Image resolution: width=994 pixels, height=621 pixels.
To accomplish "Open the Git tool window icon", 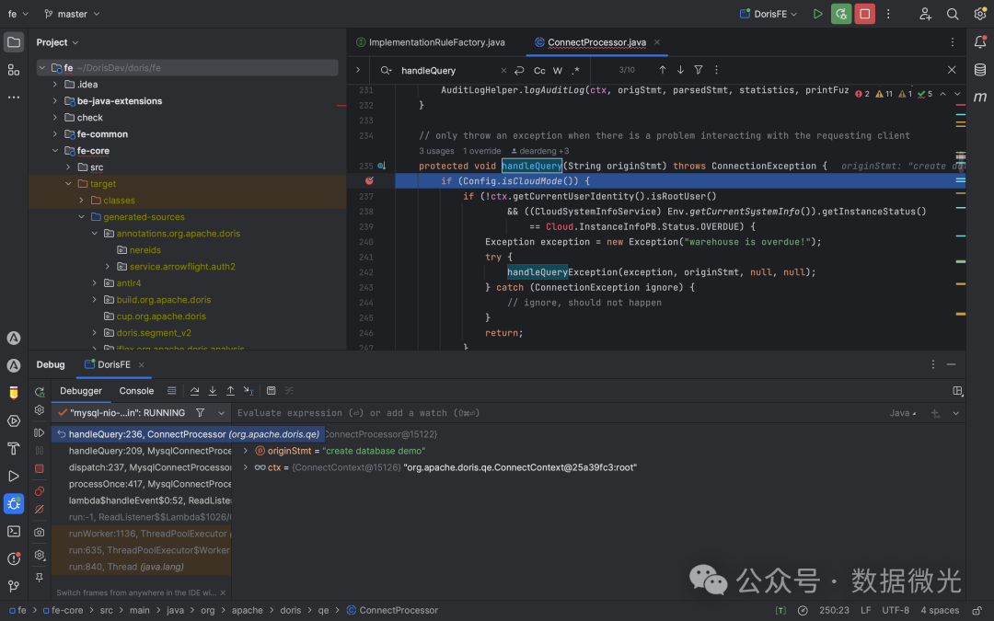I will click(x=14, y=586).
